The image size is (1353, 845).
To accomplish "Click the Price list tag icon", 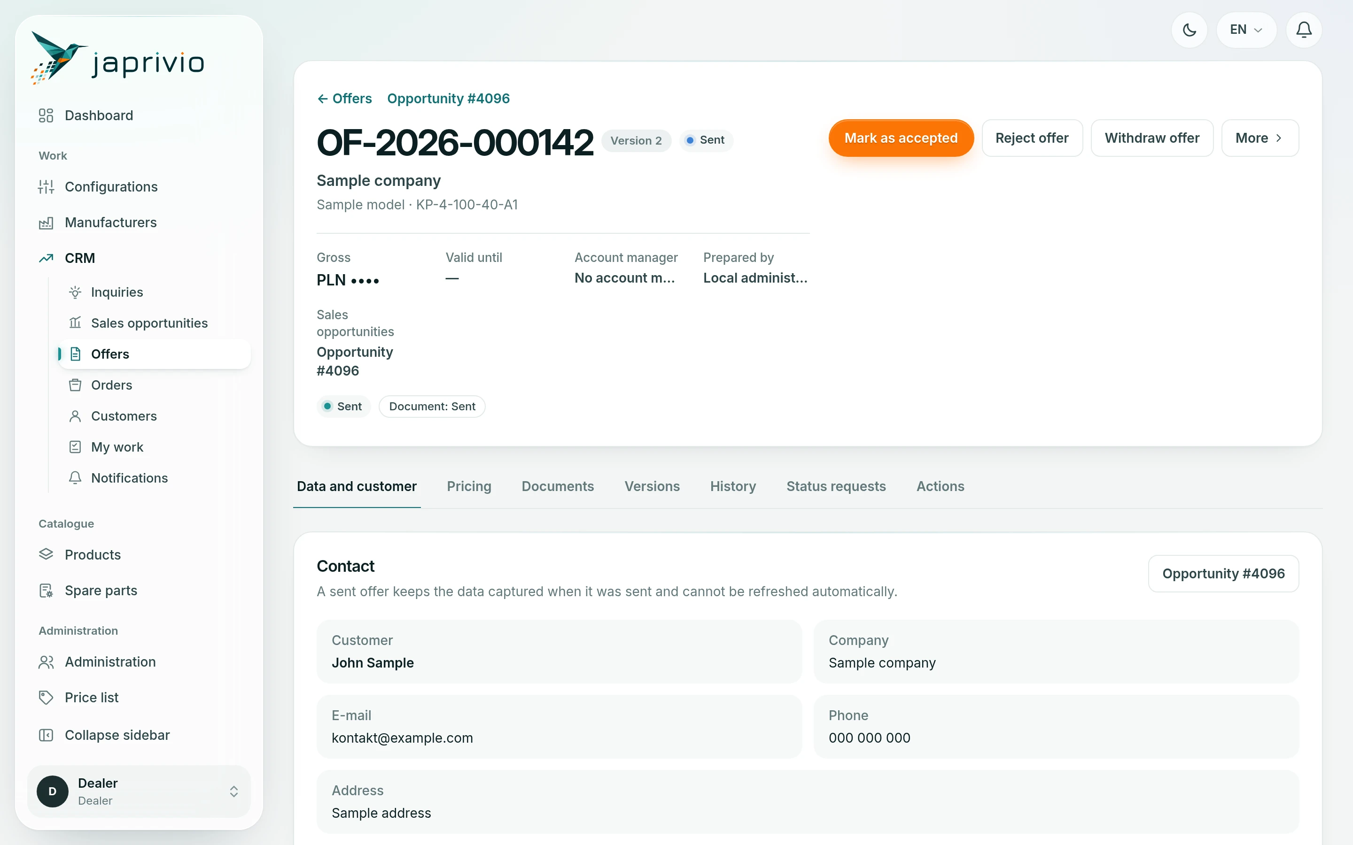I will click(x=46, y=698).
